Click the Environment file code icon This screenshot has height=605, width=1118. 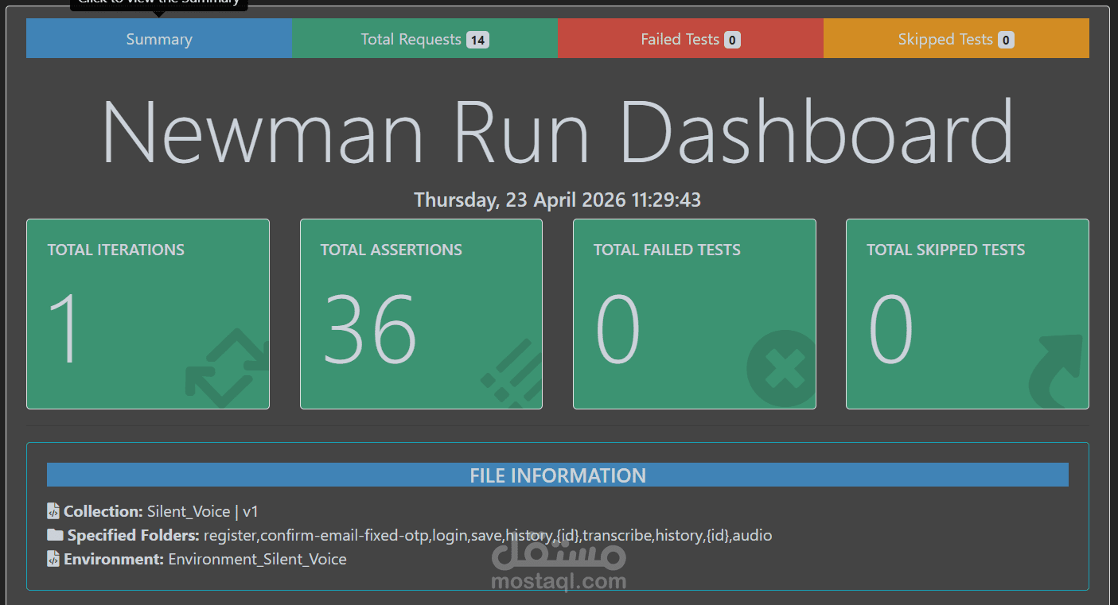click(53, 559)
